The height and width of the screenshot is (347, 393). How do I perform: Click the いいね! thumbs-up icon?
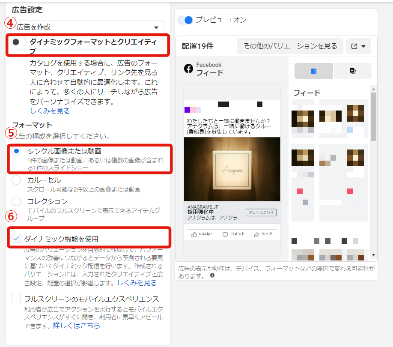point(194,234)
